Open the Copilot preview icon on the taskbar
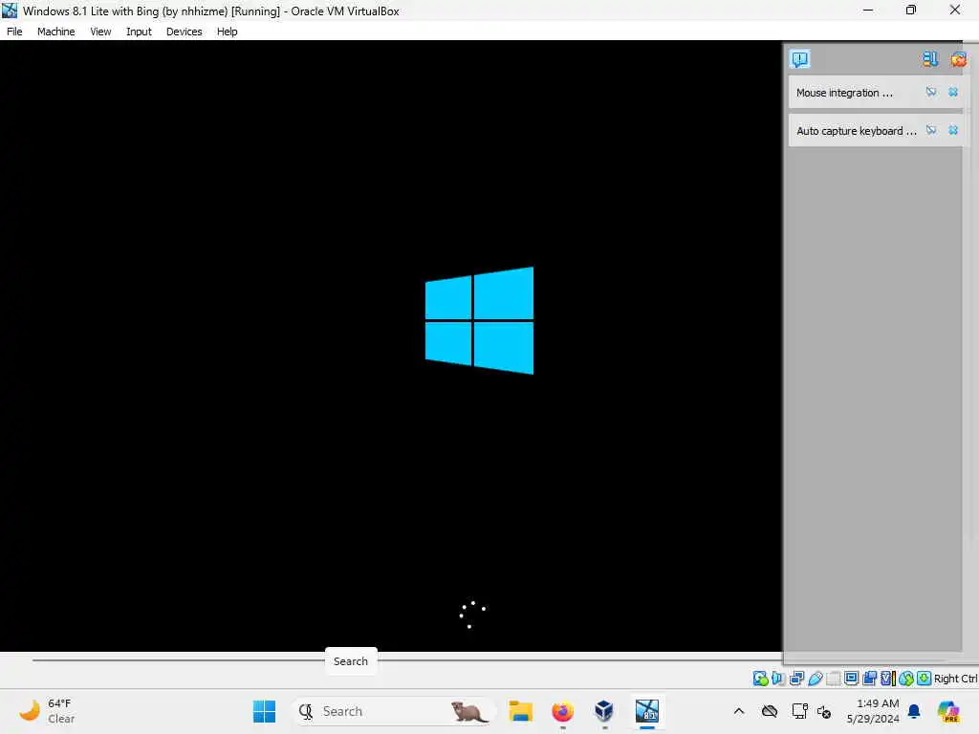 [x=948, y=711]
